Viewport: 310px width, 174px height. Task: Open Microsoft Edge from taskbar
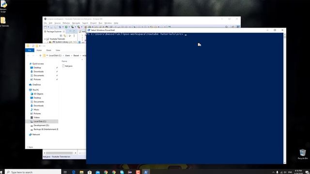coord(74,172)
